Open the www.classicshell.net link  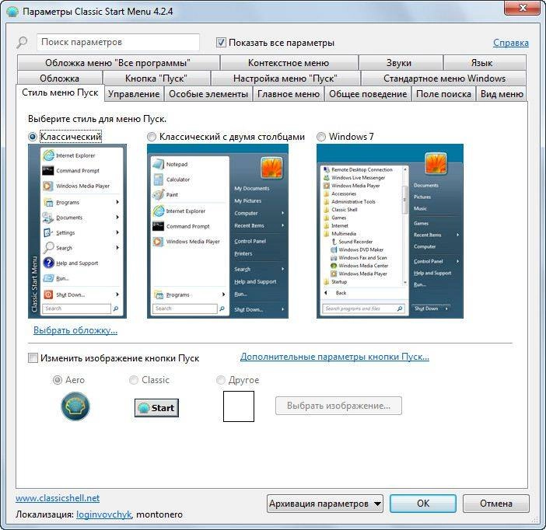[58, 498]
